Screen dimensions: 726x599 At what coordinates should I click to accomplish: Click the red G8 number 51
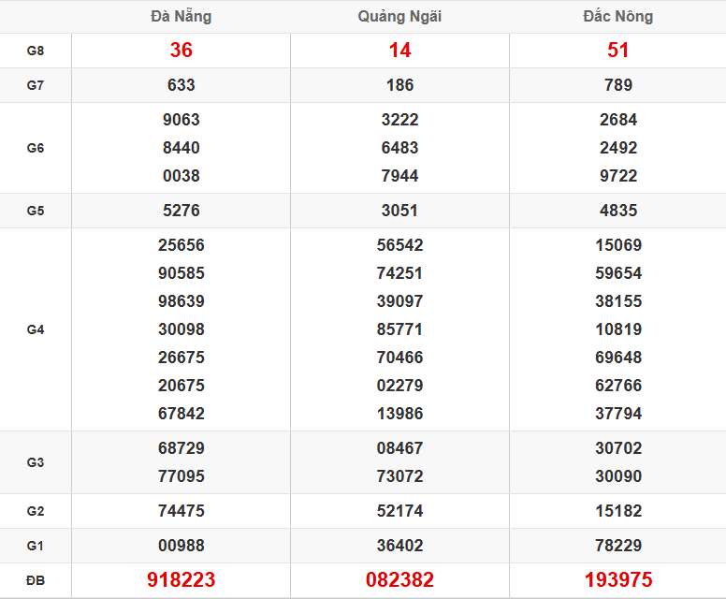(x=617, y=51)
